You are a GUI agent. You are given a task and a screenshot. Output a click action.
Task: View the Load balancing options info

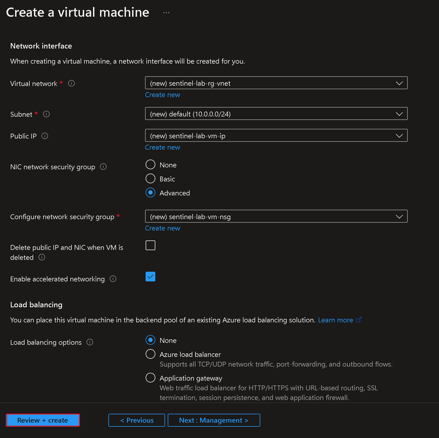[x=90, y=342]
